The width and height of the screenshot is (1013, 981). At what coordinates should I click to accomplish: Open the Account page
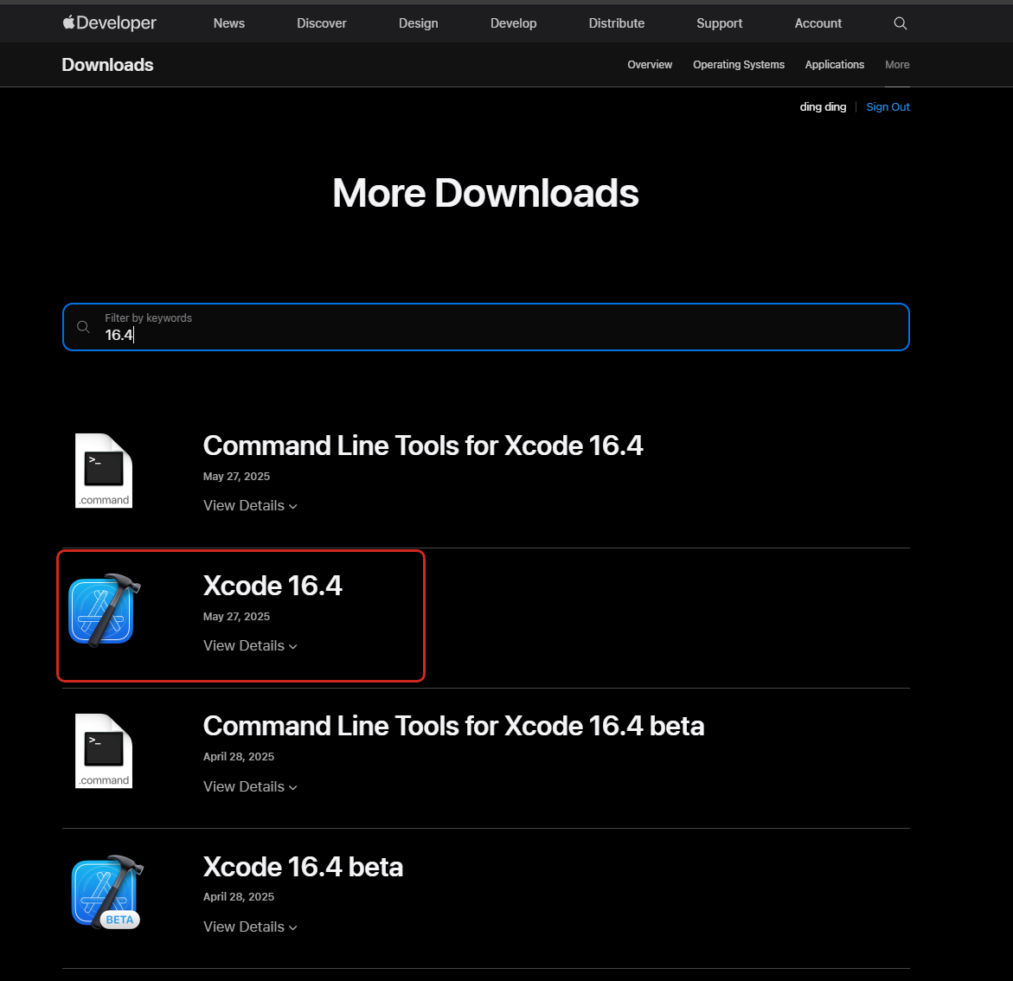[x=817, y=23]
